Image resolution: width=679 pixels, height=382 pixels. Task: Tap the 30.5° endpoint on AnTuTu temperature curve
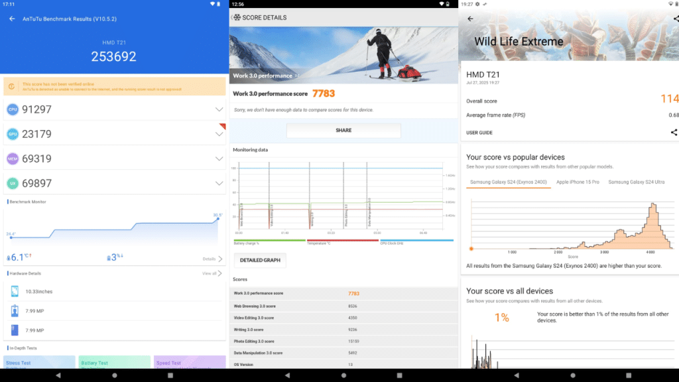point(217,219)
